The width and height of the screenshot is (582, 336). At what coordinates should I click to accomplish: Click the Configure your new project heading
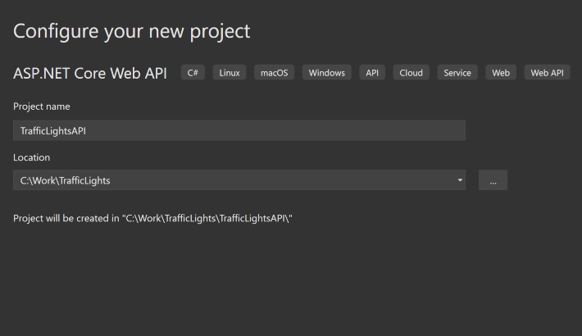tap(132, 31)
